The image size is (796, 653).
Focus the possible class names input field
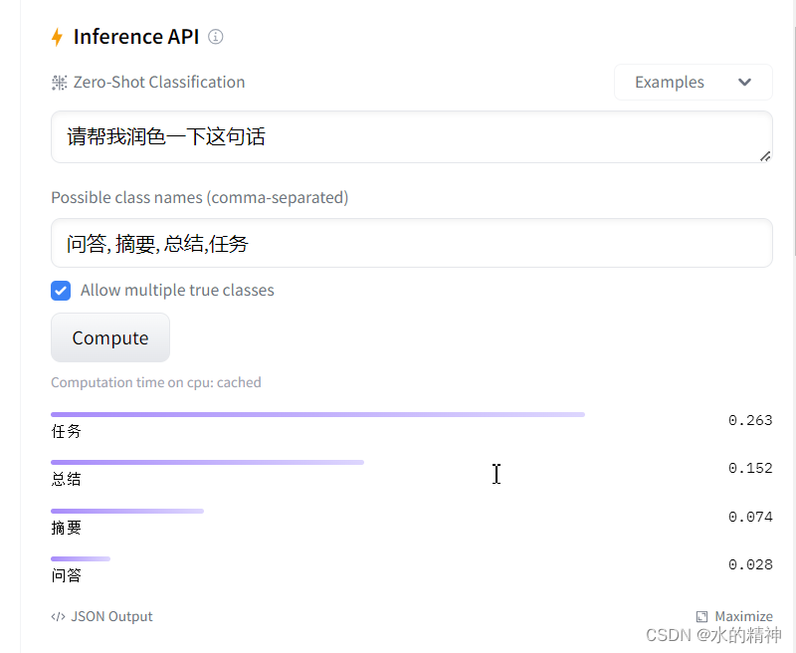(x=412, y=243)
